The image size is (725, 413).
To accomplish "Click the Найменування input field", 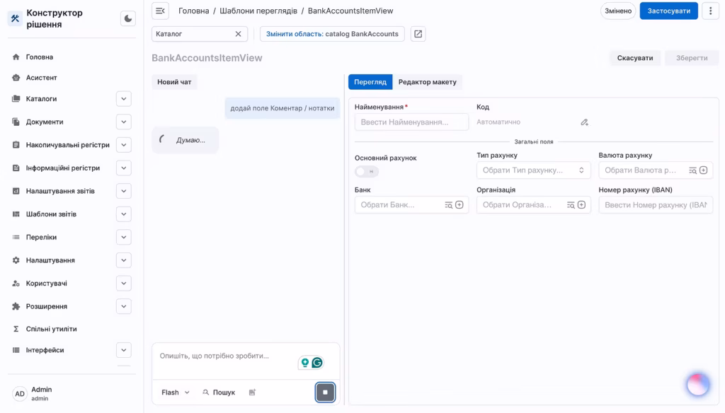I will 411,122.
